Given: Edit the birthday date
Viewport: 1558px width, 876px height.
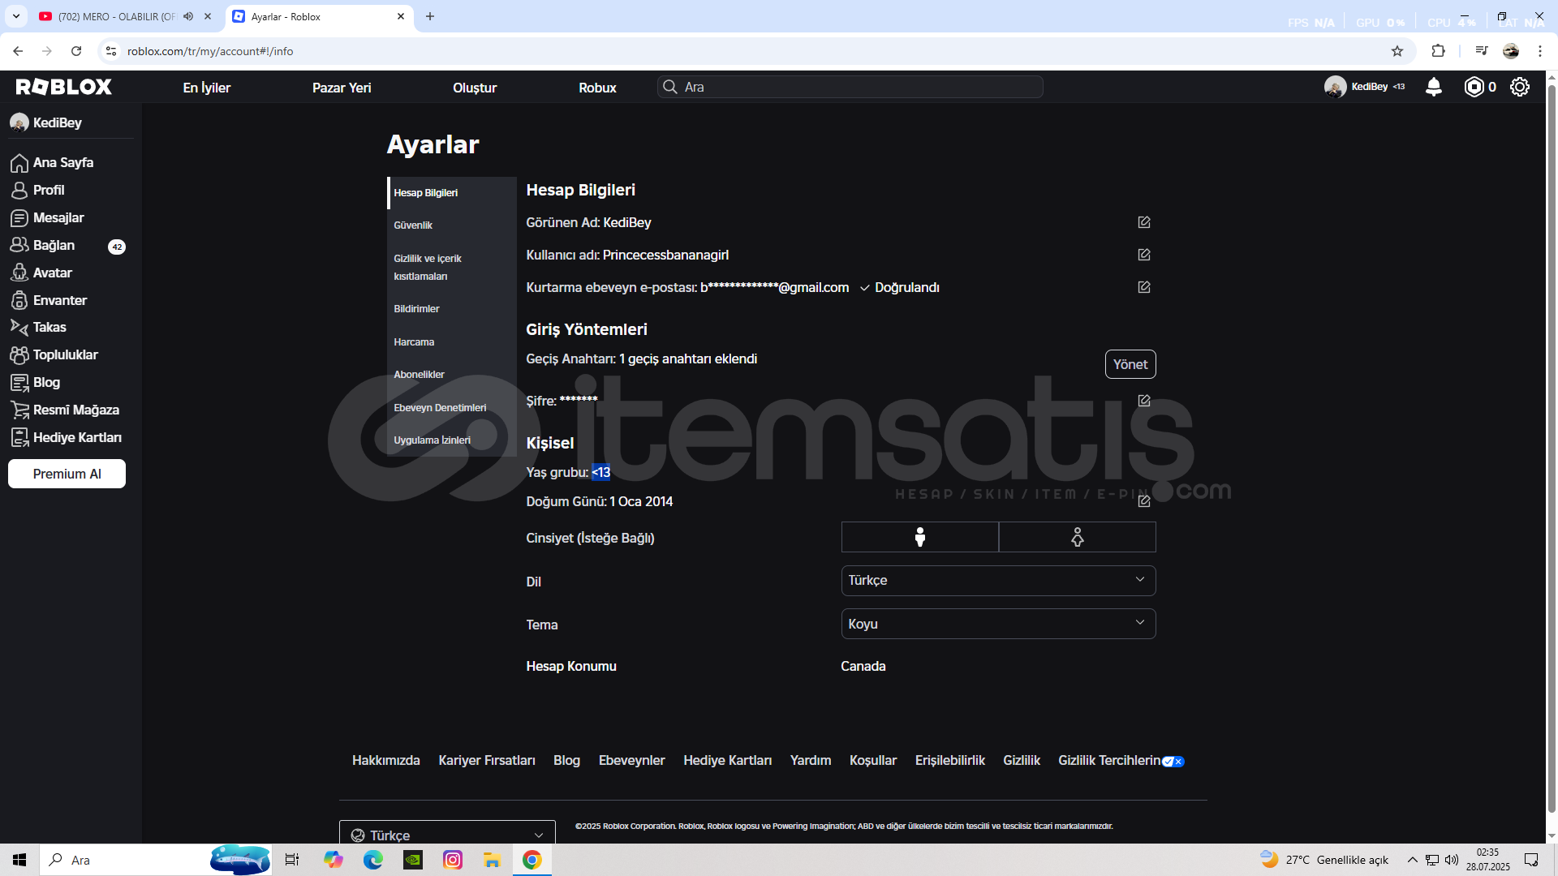Looking at the screenshot, I should [x=1144, y=501].
